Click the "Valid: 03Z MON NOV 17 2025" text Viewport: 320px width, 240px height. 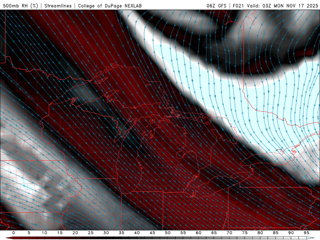[x=282, y=6]
